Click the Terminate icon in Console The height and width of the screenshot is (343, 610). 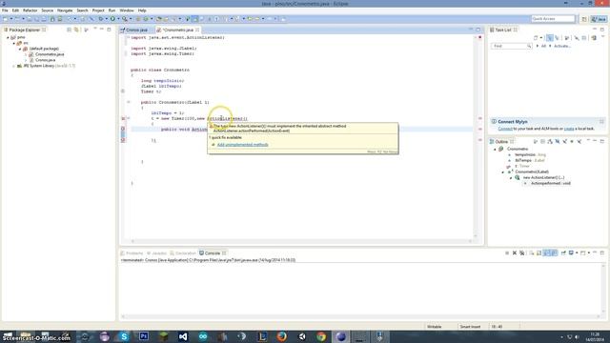click(x=507, y=253)
